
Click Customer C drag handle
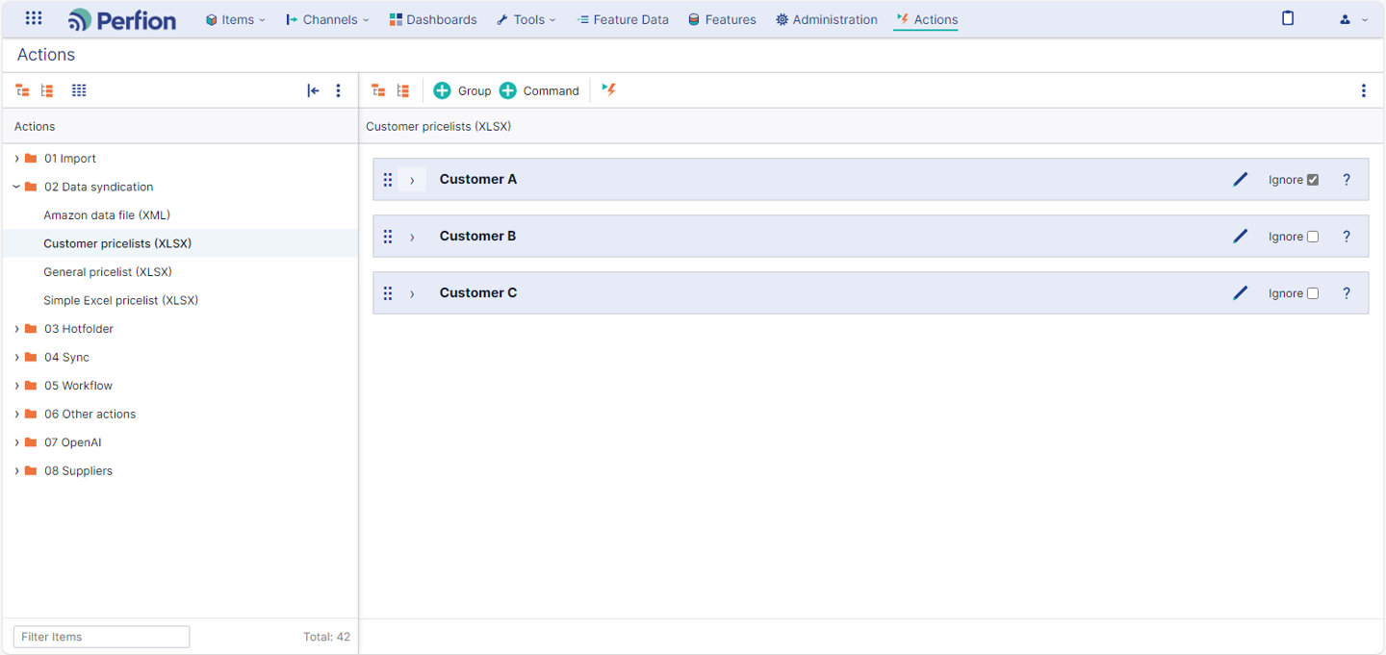388,293
